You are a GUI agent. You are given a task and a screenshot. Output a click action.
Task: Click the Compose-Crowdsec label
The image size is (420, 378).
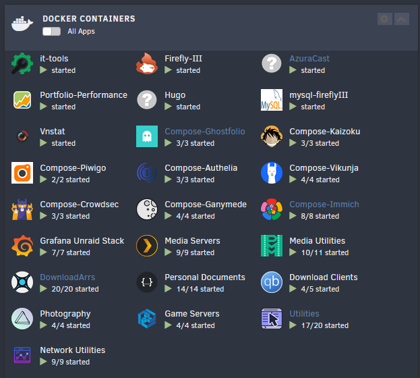(x=80, y=205)
